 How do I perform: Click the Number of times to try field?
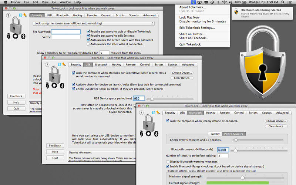click(223, 156)
